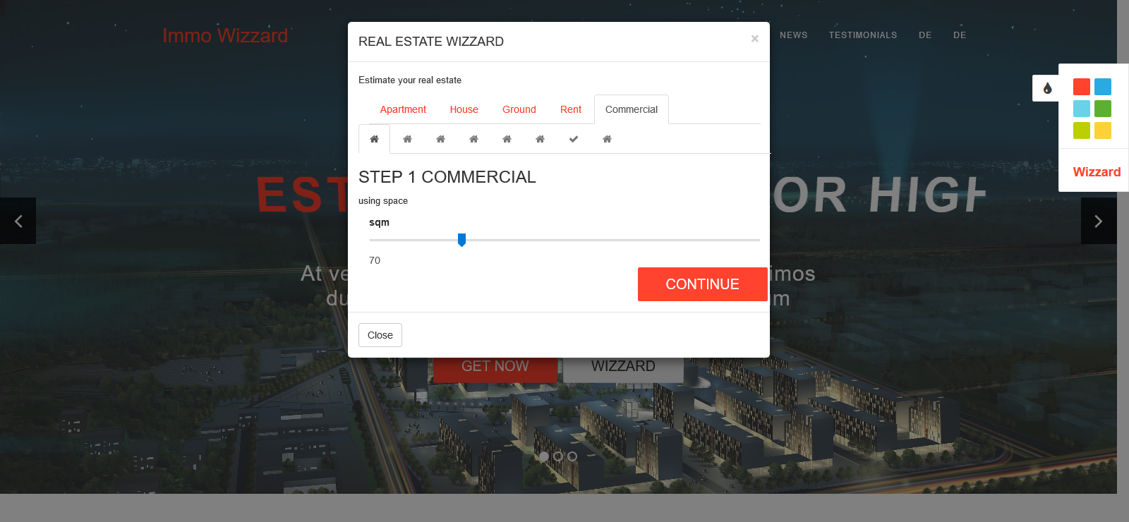Select the sixth home step icon
Screen dimensions: 1129x522
(540, 139)
